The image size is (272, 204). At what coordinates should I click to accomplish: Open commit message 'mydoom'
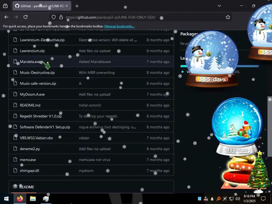point(86,171)
